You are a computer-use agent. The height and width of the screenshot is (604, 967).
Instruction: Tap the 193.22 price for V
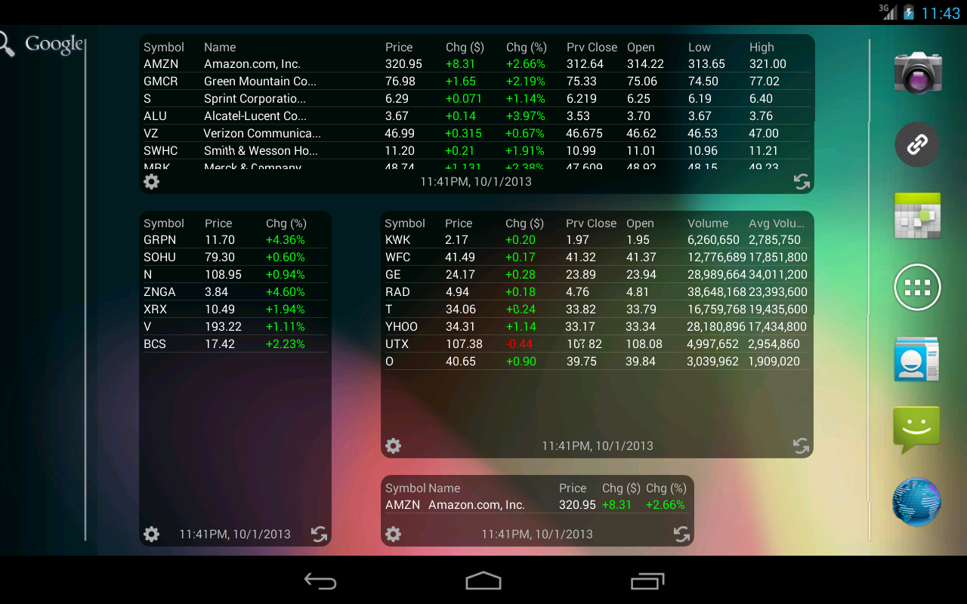pos(224,327)
